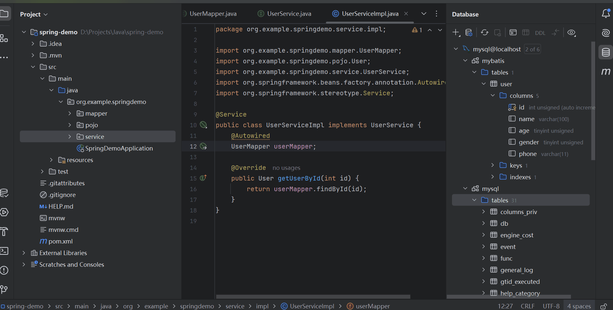The height and width of the screenshot is (310, 613).
Task: Open the query console icon in Database toolbar
Action: pyautogui.click(x=513, y=33)
